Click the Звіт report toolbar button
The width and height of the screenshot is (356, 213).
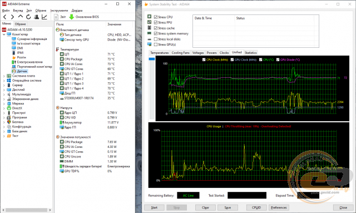pyautogui.click(x=60, y=17)
